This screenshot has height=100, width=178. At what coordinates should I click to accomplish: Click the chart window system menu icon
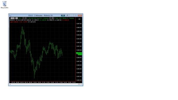point(10,16)
